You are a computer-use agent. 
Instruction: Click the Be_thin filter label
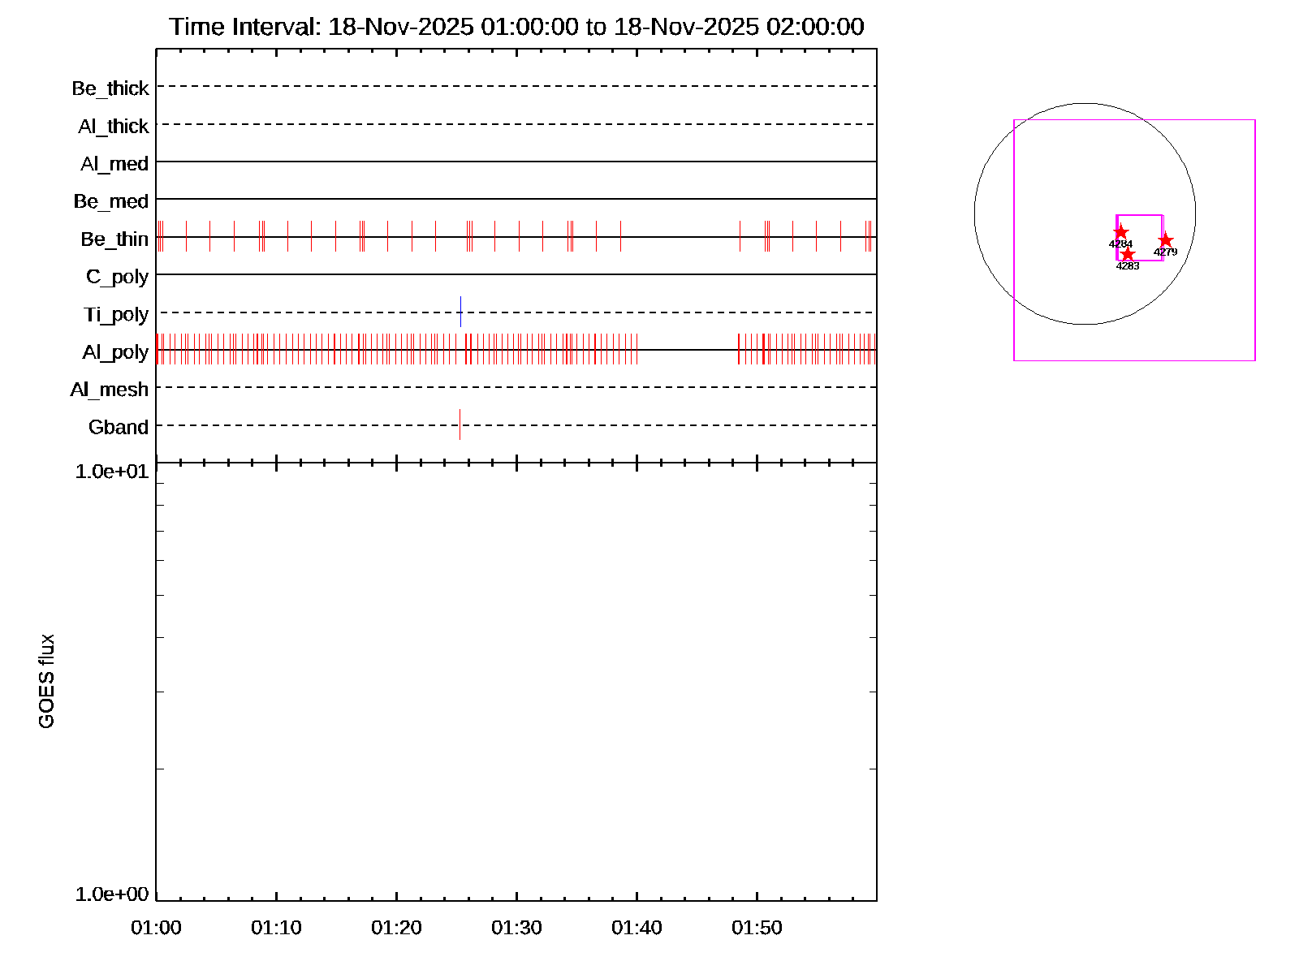[x=114, y=239]
